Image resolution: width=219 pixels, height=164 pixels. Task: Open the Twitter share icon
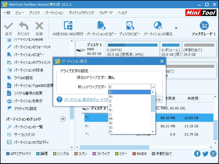[x=205, y=154]
